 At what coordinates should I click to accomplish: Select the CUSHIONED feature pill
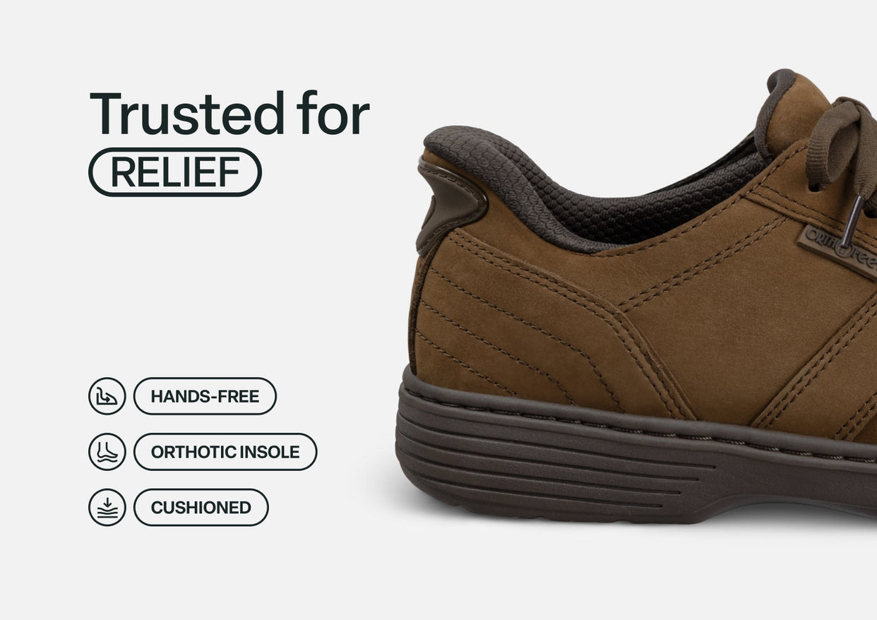201,508
